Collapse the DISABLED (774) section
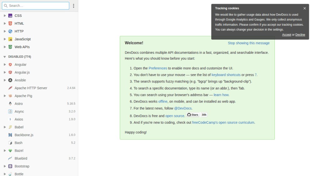313x176 pixels. tap(5, 57)
